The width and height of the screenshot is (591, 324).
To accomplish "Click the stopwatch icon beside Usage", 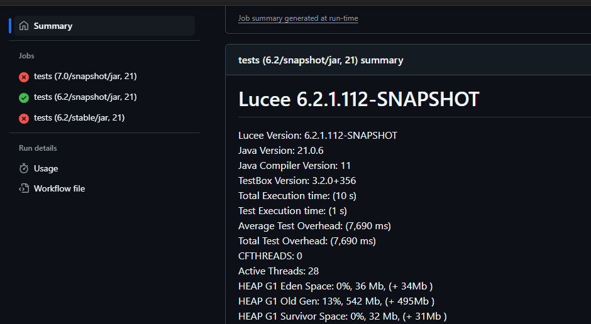I will pyautogui.click(x=24, y=168).
